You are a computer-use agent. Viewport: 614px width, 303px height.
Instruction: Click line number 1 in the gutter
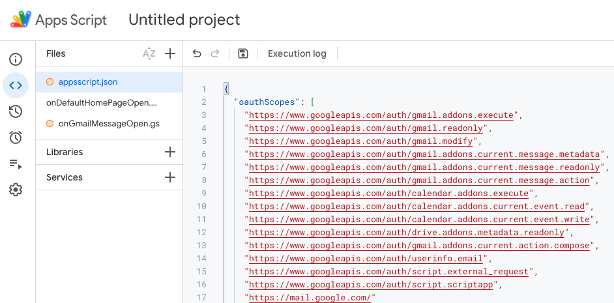pyautogui.click(x=203, y=89)
